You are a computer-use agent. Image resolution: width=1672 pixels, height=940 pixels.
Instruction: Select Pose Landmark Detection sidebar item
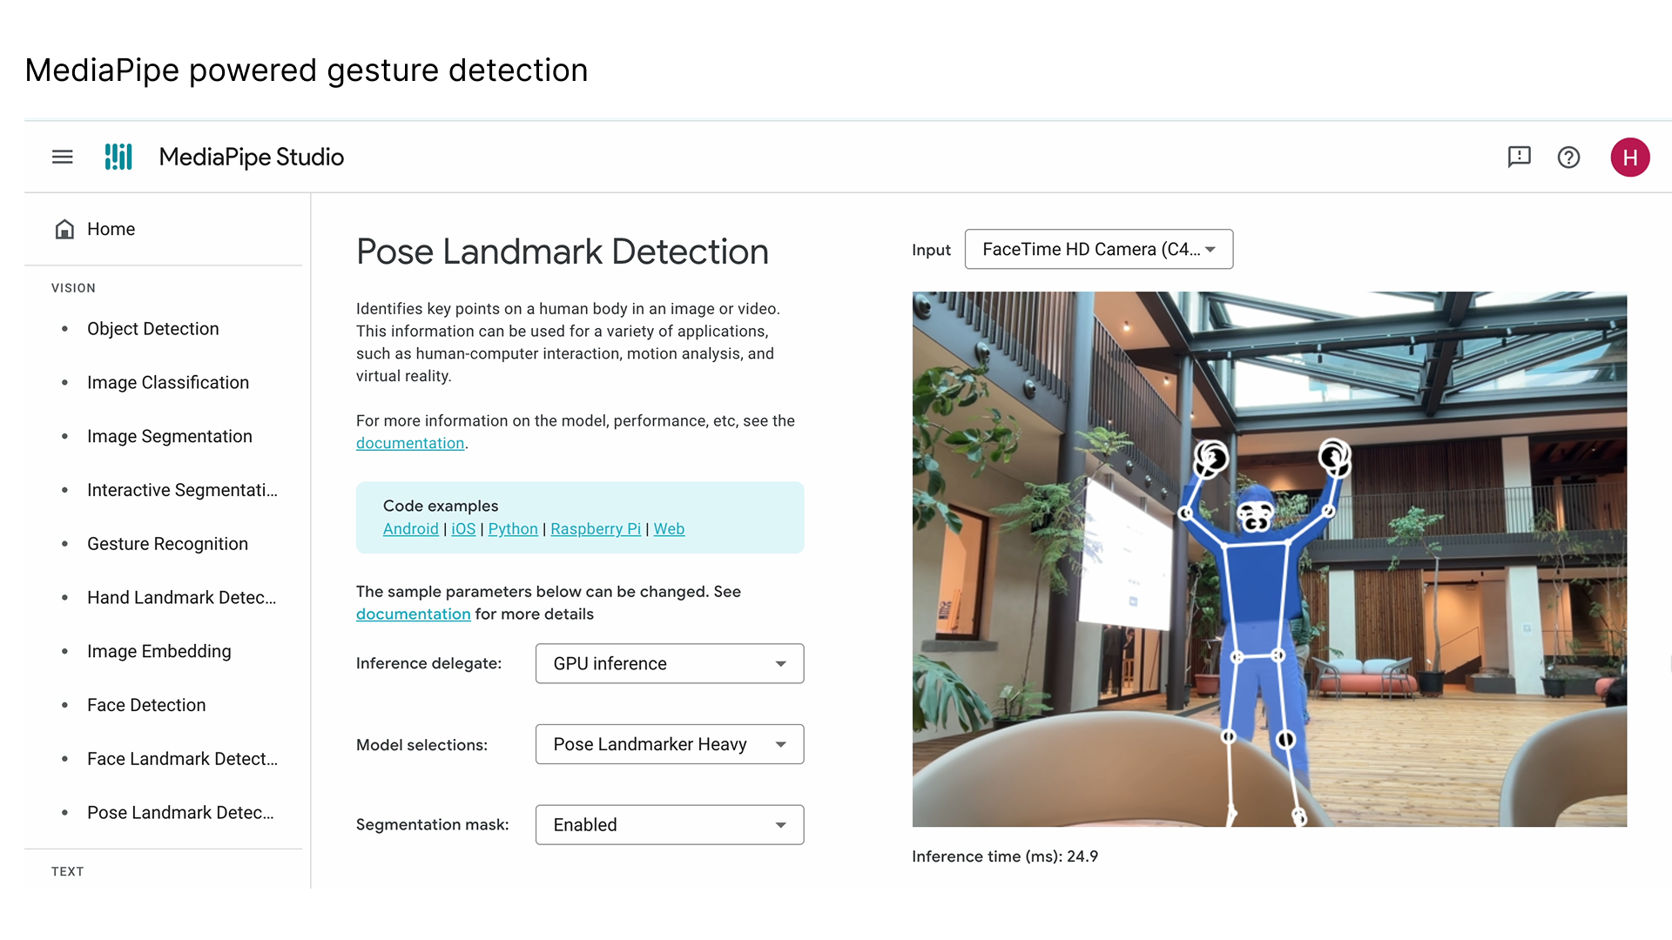coord(180,812)
